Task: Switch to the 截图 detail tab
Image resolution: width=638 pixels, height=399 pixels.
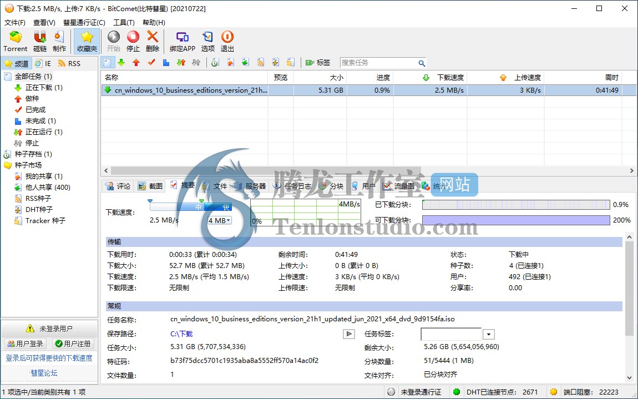Action: [150, 186]
